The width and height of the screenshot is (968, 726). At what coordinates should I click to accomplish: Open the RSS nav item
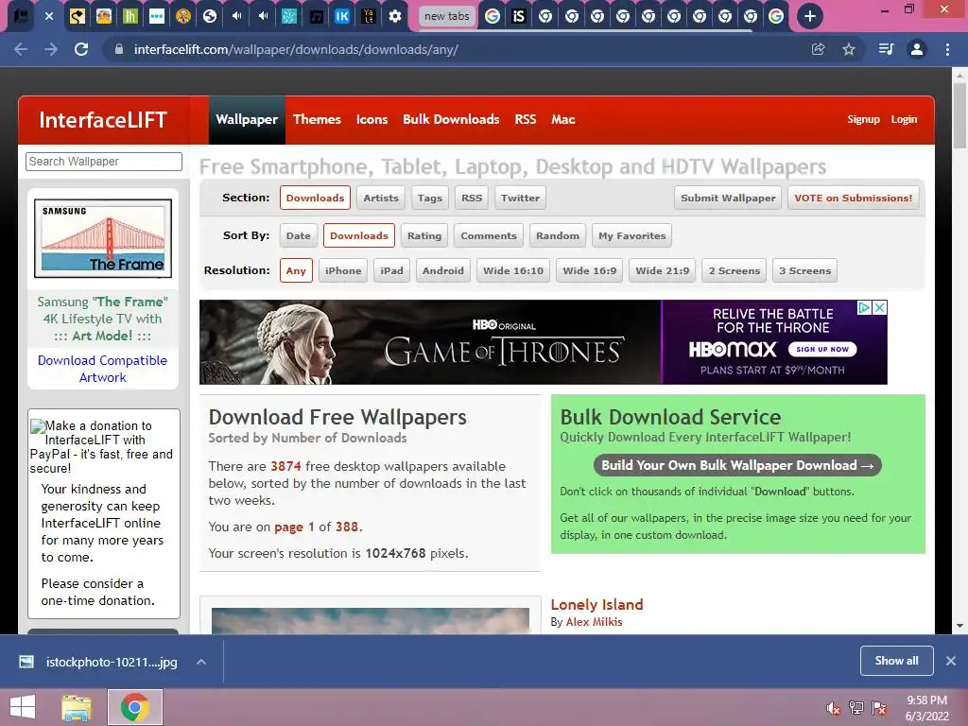(526, 120)
